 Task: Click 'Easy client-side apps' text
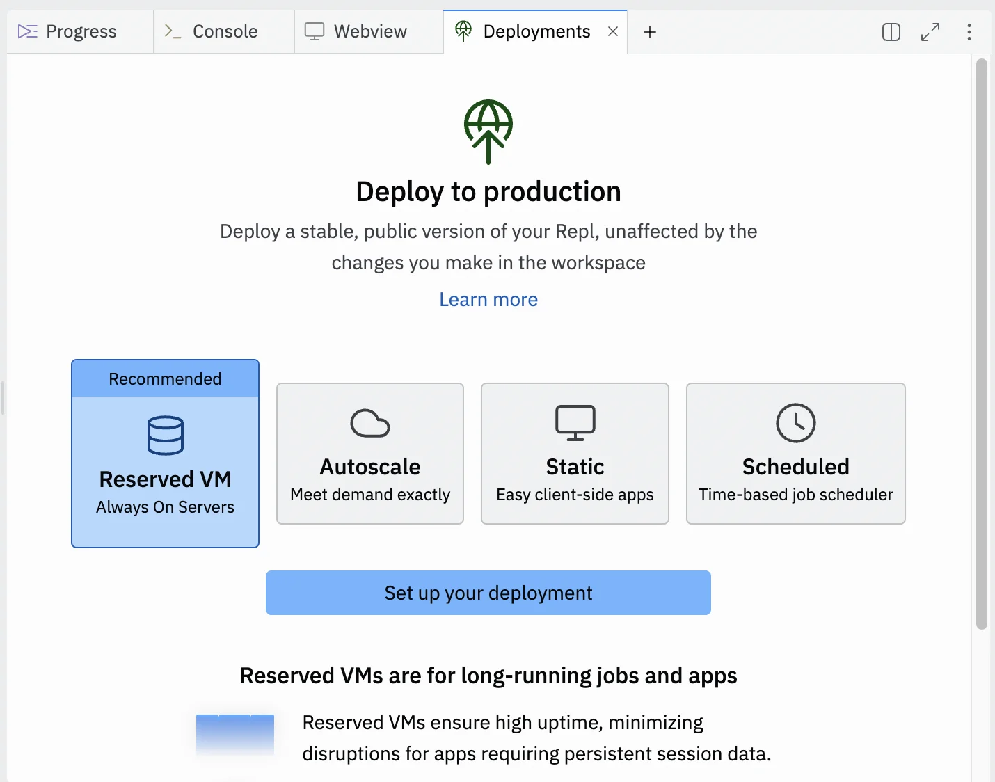[575, 495]
